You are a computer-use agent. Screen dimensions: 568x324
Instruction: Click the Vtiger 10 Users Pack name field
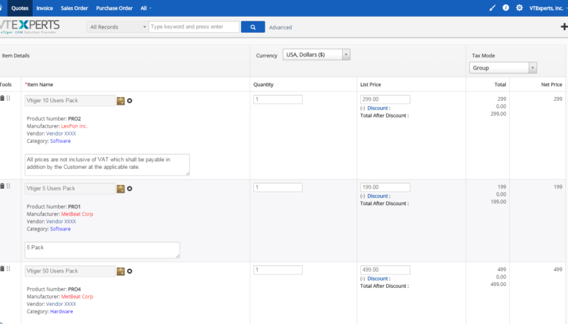pos(70,100)
